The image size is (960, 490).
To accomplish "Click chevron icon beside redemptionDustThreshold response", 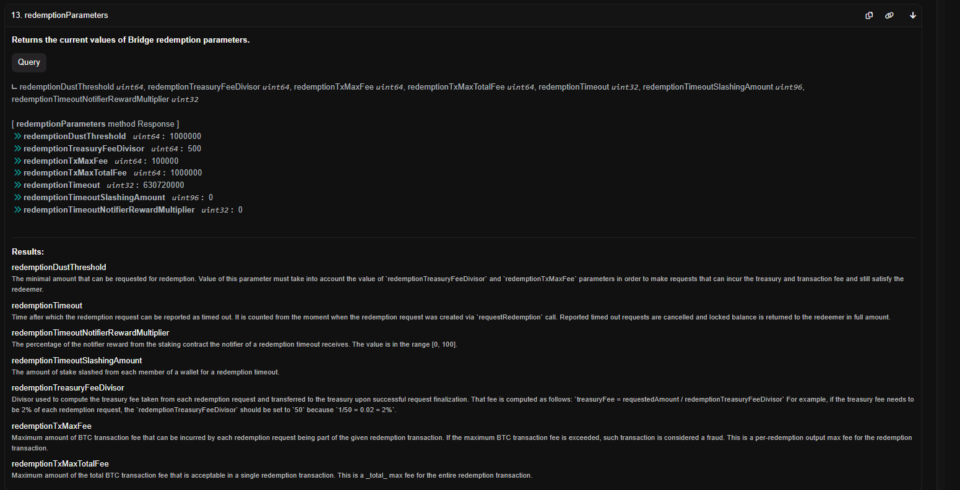I will (17, 136).
